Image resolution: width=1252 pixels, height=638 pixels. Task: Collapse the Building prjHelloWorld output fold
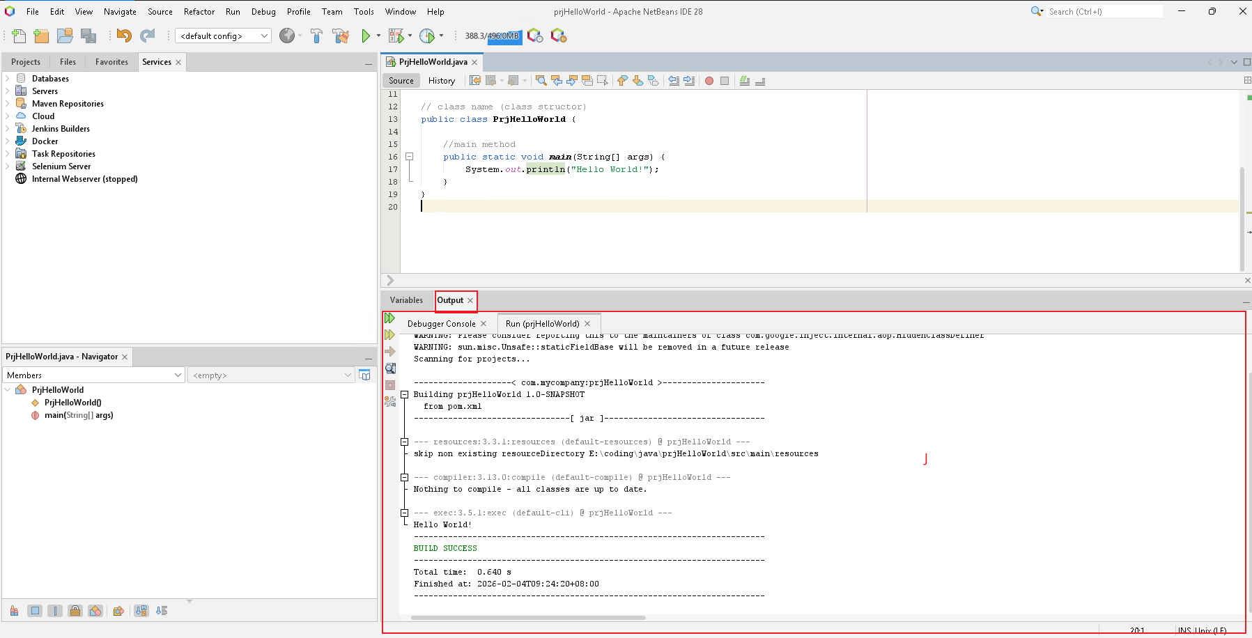(x=404, y=394)
